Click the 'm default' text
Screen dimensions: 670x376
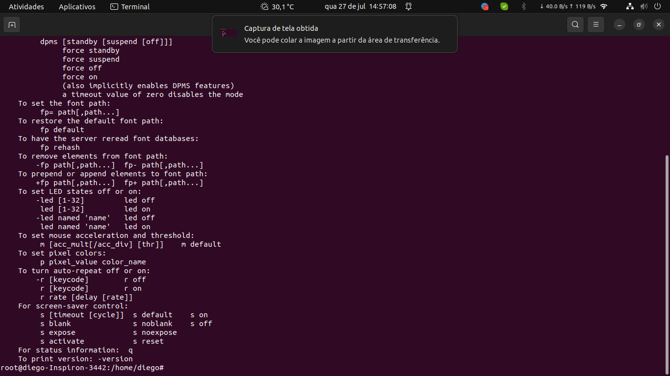[201, 244]
